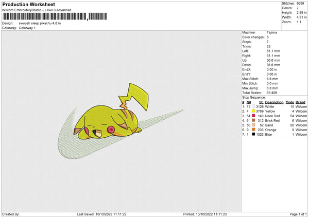Click the 'Blue' description in row 7
Image resolution: width=309 pixels, height=218 pixels.
[x=268, y=135]
